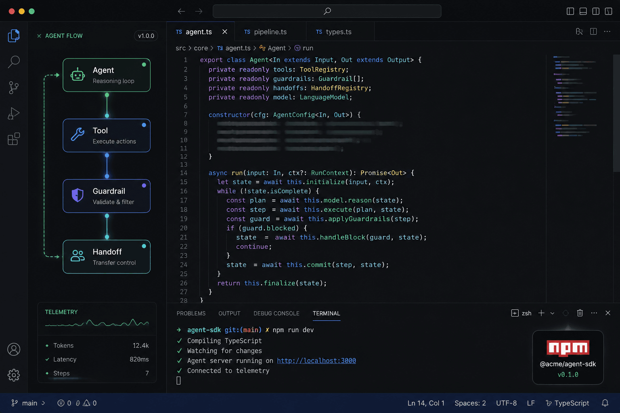Select the TERMINAL panel tab
Image resolution: width=620 pixels, height=413 pixels.
pos(327,313)
